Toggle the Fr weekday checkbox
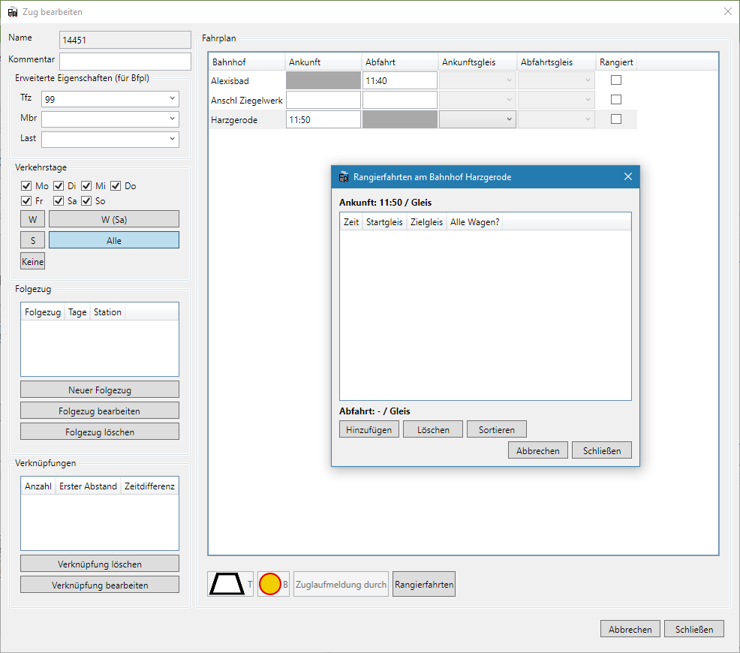 click(26, 201)
